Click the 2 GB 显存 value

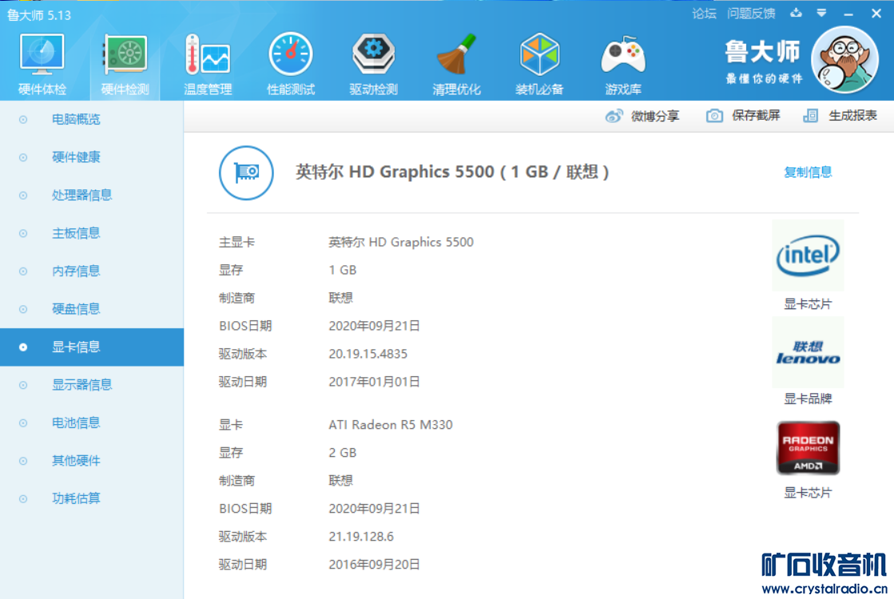pos(342,453)
